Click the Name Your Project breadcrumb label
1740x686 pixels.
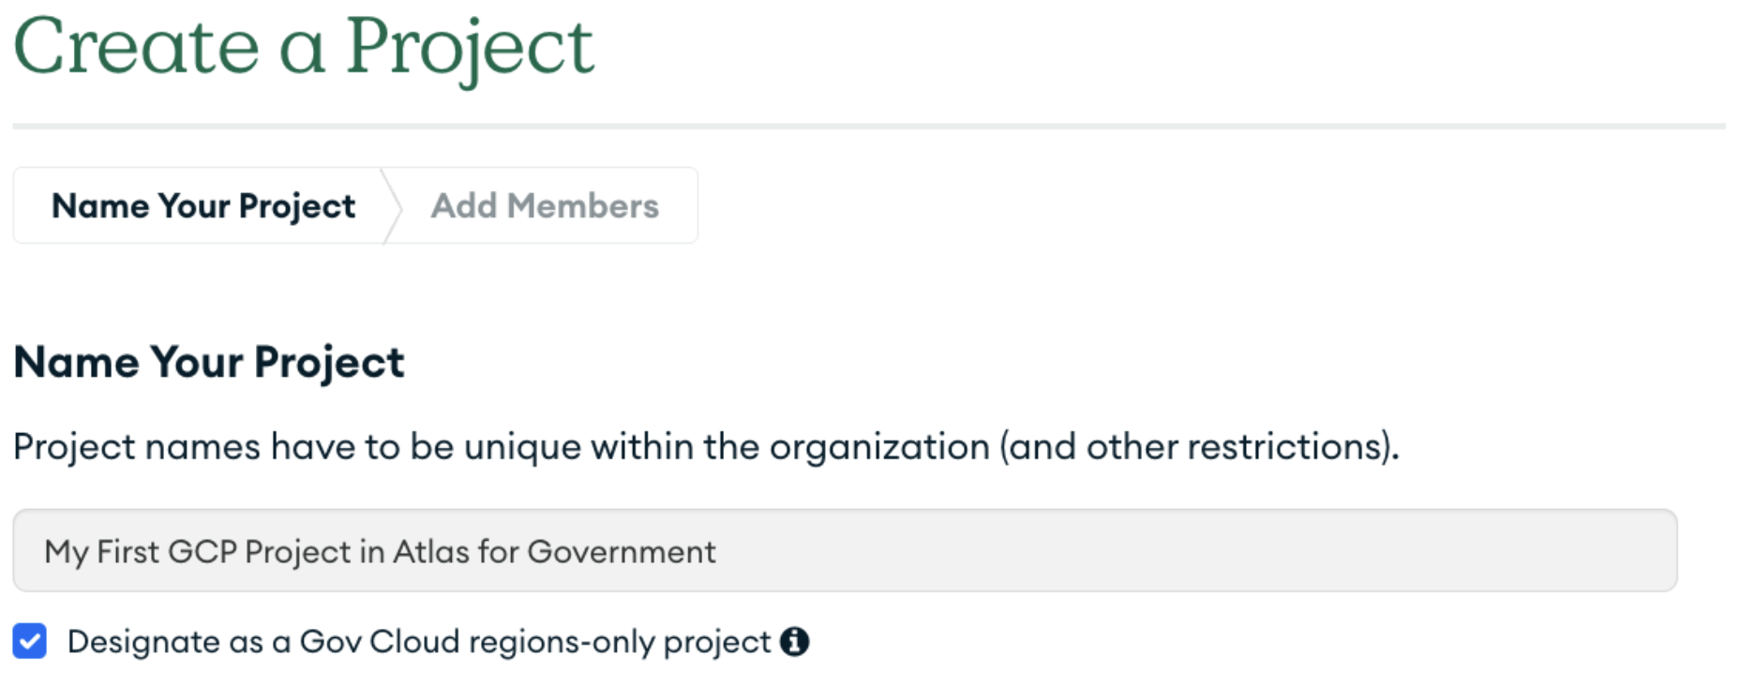click(x=204, y=205)
